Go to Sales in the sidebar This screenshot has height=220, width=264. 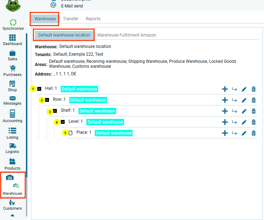click(12, 54)
